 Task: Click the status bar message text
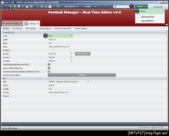tap(10, 128)
